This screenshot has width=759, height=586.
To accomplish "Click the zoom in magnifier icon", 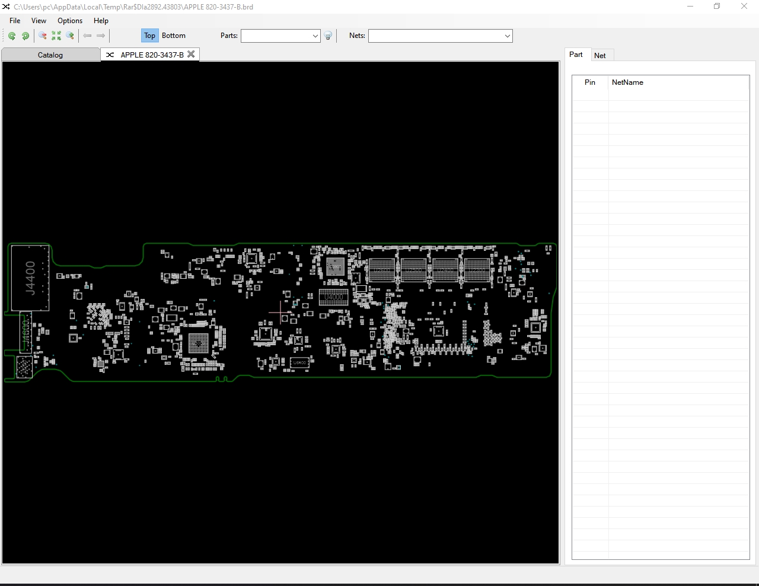I will [x=70, y=36].
